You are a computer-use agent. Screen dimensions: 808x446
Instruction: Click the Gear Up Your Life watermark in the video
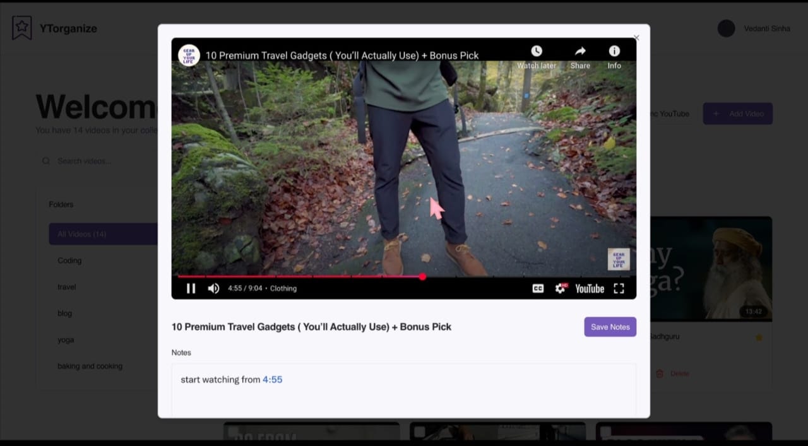click(619, 259)
